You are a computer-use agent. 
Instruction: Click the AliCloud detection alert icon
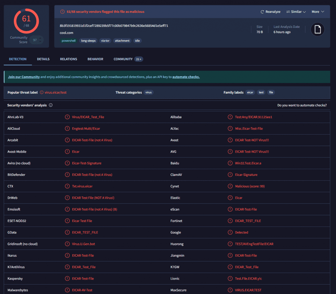[67, 129]
